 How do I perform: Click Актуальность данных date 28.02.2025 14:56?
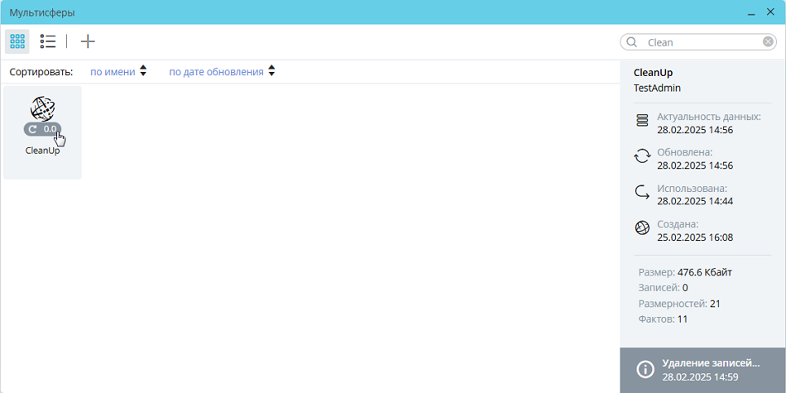[695, 131]
